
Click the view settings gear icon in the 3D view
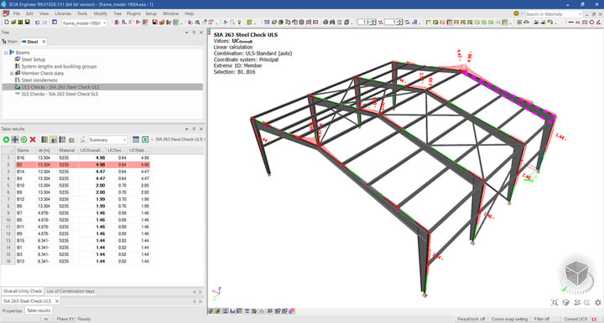pos(598,303)
